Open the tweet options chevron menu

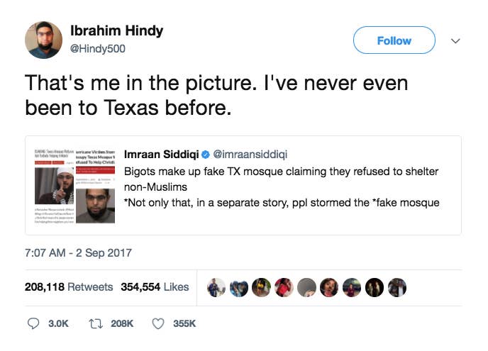coord(455,40)
